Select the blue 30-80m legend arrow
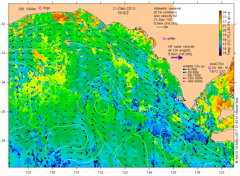 (x=185, y=72)
